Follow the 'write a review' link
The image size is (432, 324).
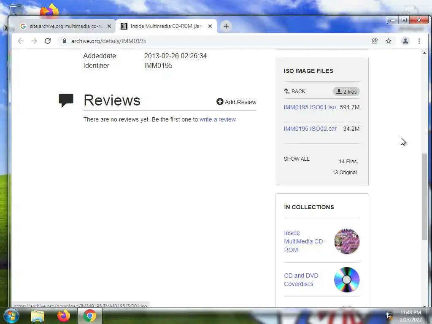click(x=218, y=119)
